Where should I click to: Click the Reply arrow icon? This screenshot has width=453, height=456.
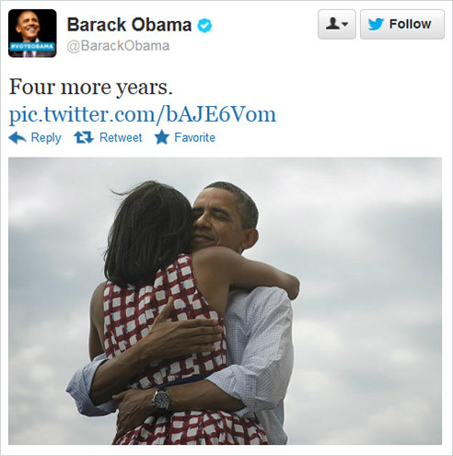17,138
